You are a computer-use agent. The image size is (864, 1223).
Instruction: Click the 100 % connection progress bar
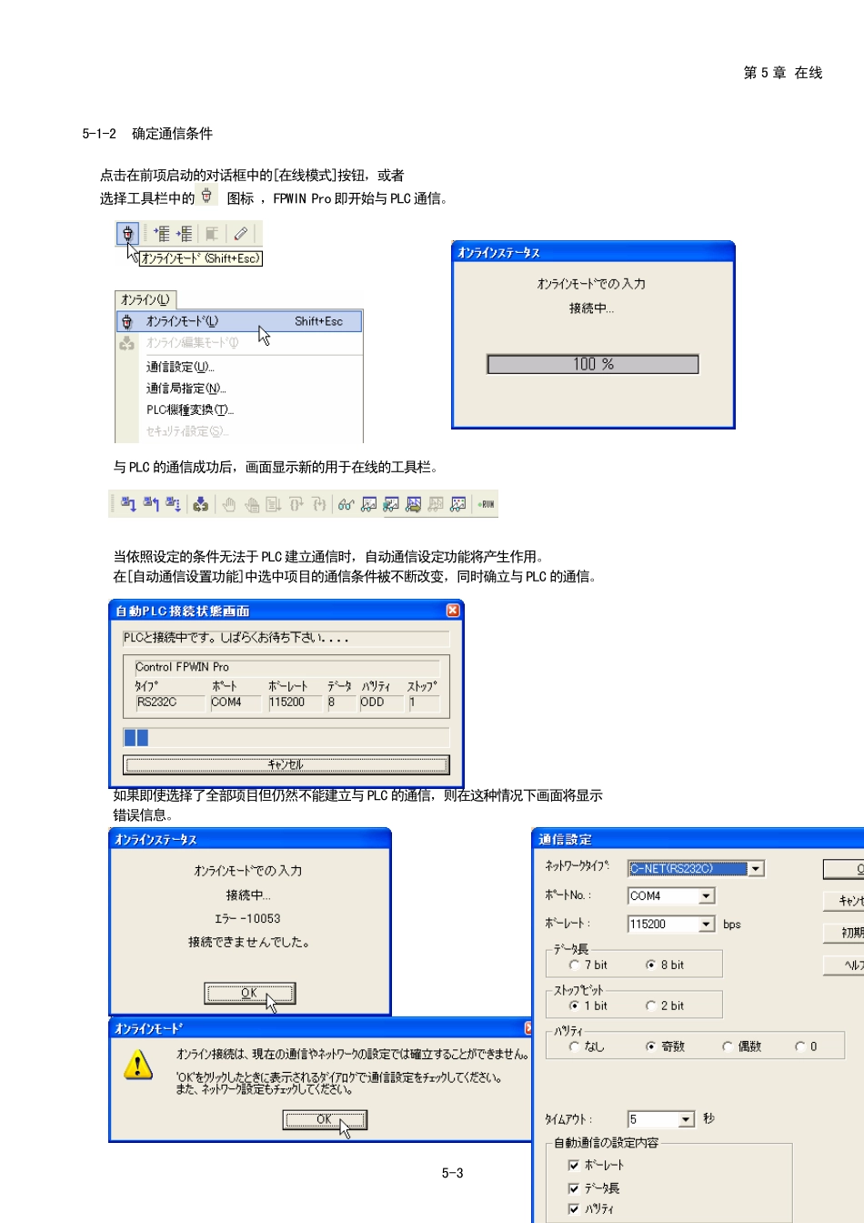point(593,364)
